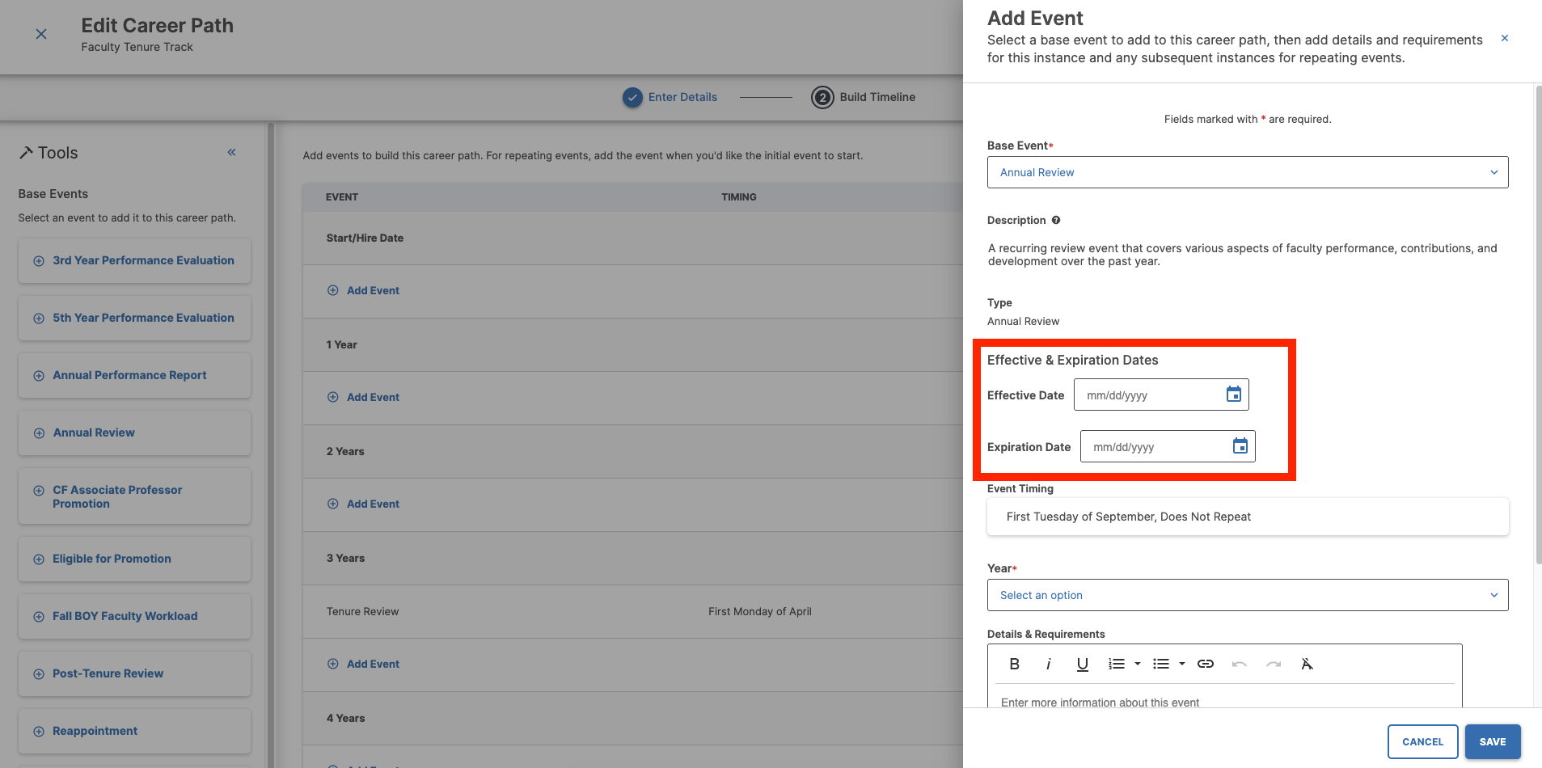Viewport: 1542px width, 768px height.
Task: Click the Details & Requirements text area
Action: click(1225, 698)
